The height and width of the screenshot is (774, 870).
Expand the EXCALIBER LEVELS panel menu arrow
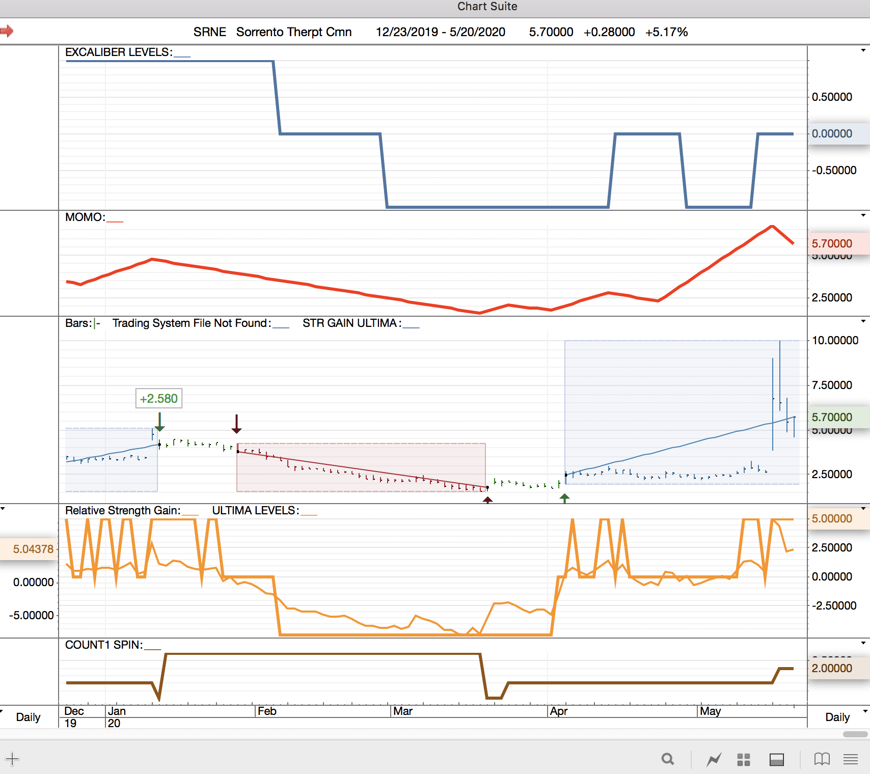point(863,50)
